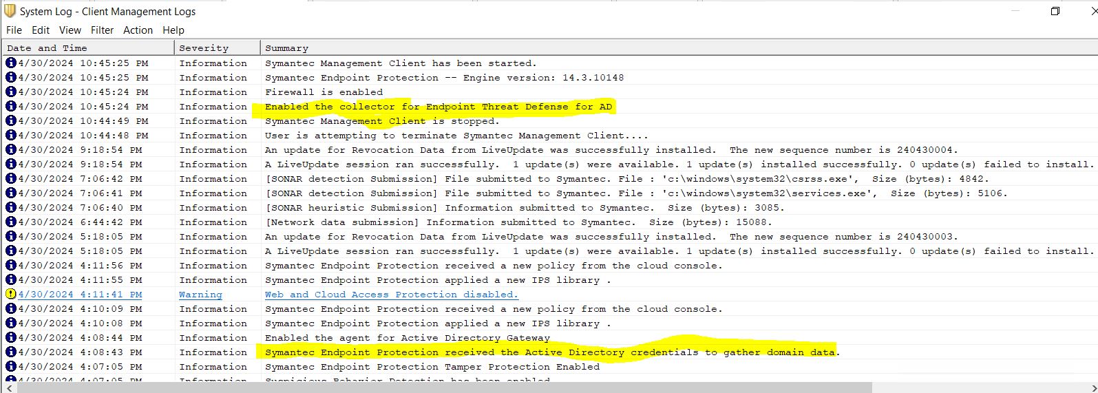Image resolution: width=1098 pixels, height=393 pixels.
Task: Click info icon of the services.exe SONAR submission row
Action: click(10, 193)
